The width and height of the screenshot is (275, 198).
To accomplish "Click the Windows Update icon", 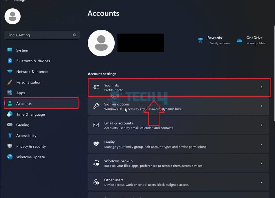I will coord(9,157).
